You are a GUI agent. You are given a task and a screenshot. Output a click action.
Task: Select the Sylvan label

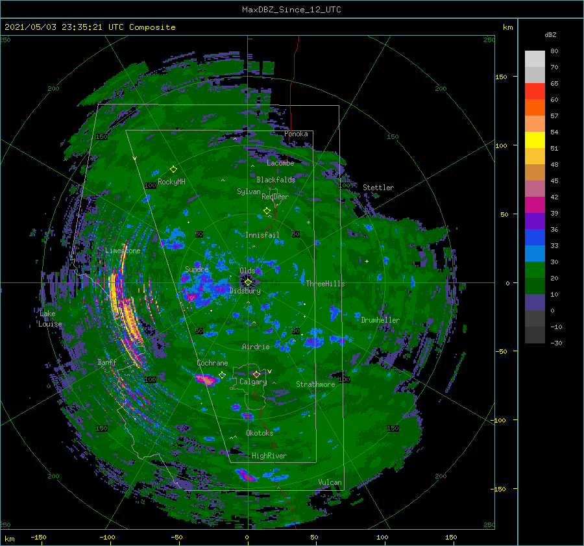(x=249, y=192)
